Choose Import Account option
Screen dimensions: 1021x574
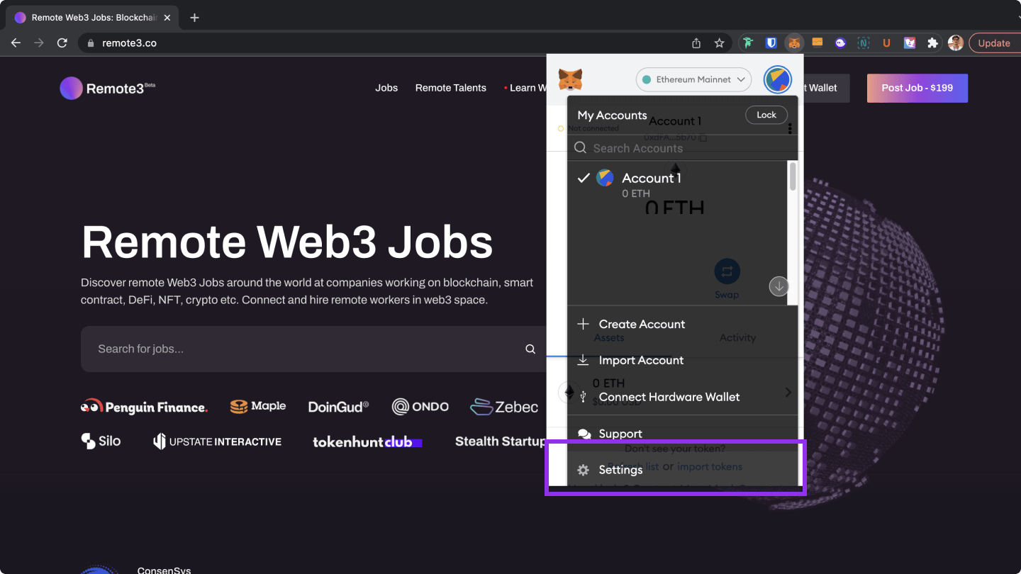pyautogui.click(x=682, y=360)
